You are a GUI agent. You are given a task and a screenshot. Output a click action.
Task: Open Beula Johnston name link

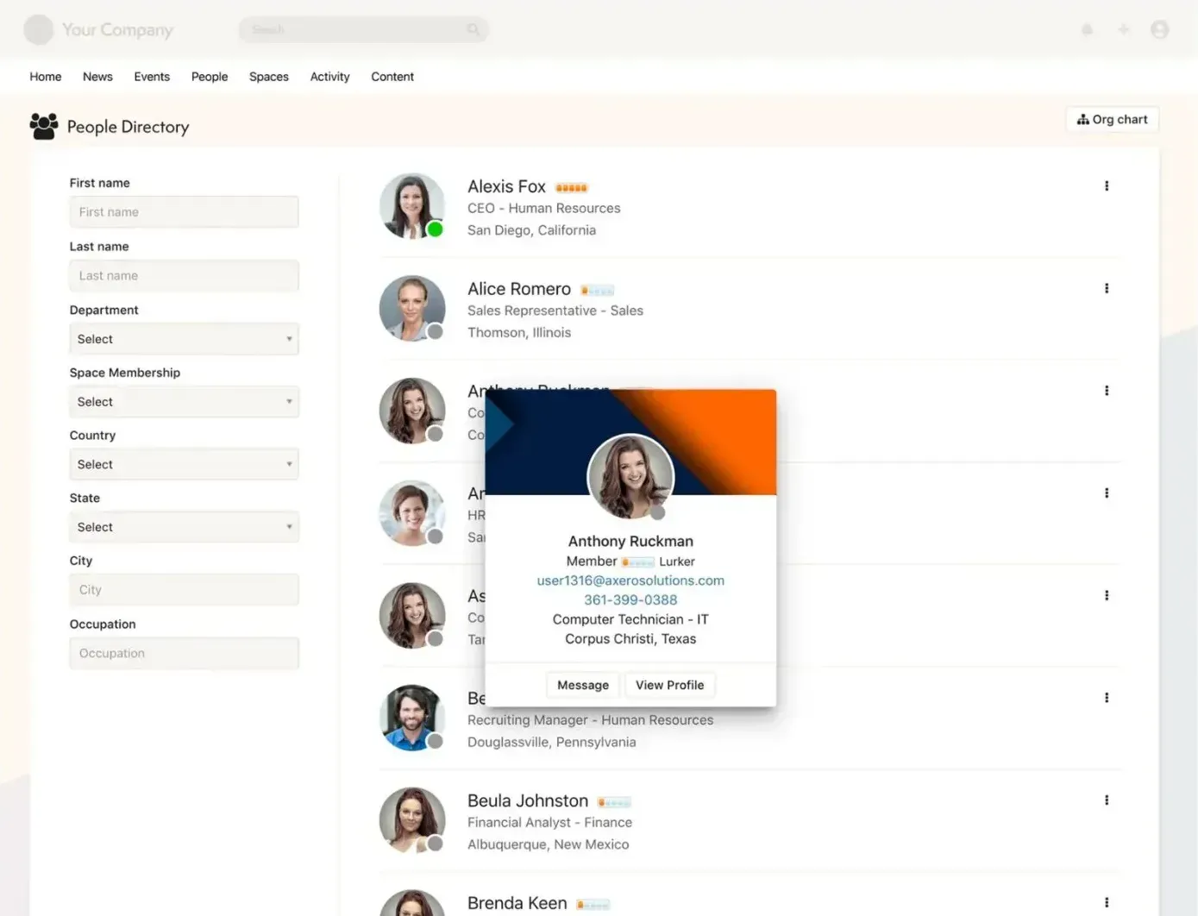(x=528, y=800)
